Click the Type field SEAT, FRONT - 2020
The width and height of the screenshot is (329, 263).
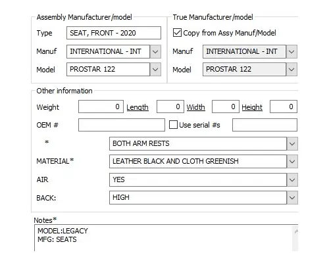(x=114, y=33)
